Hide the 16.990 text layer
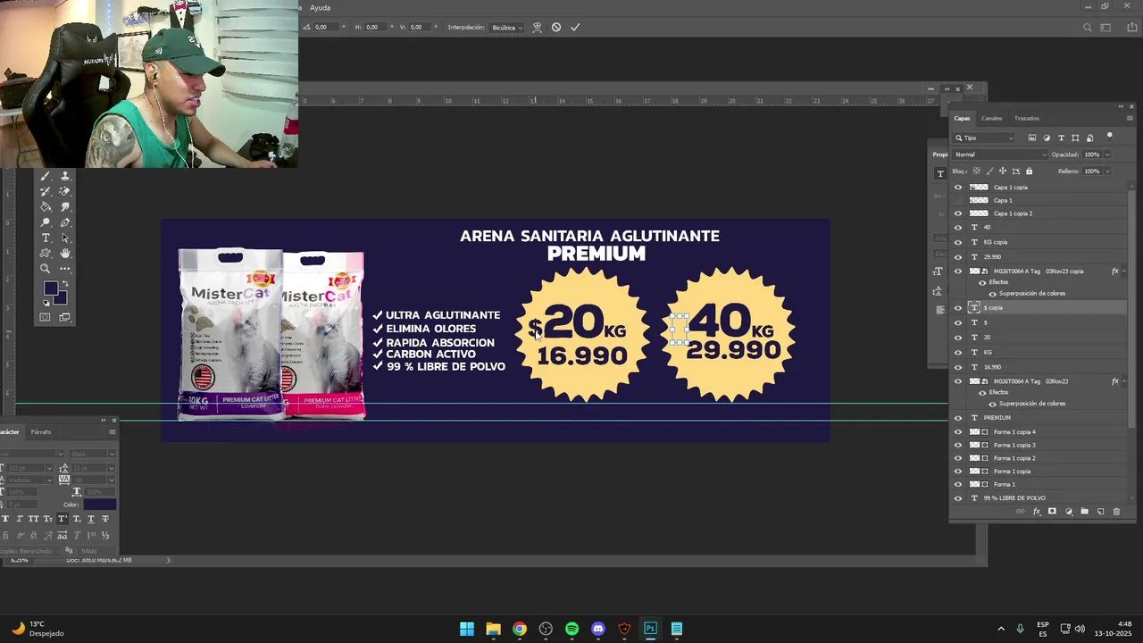This screenshot has height=643, width=1143. point(958,367)
